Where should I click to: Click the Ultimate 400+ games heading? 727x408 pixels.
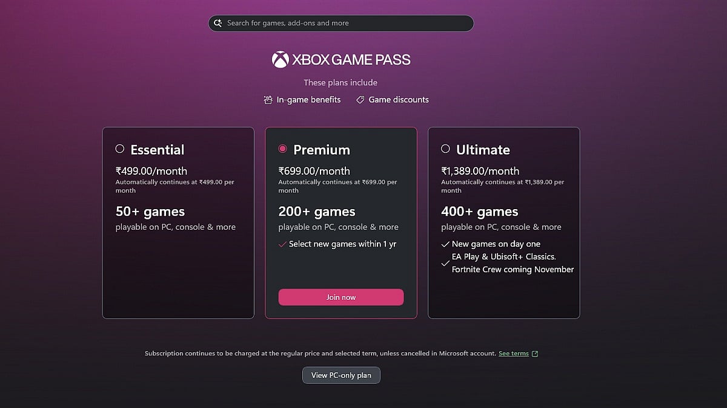pos(479,212)
